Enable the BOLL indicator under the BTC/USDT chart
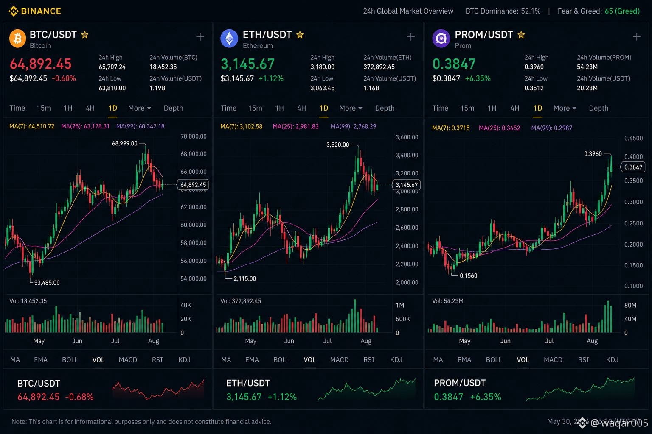Image resolution: width=652 pixels, height=434 pixels. tap(70, 360)
